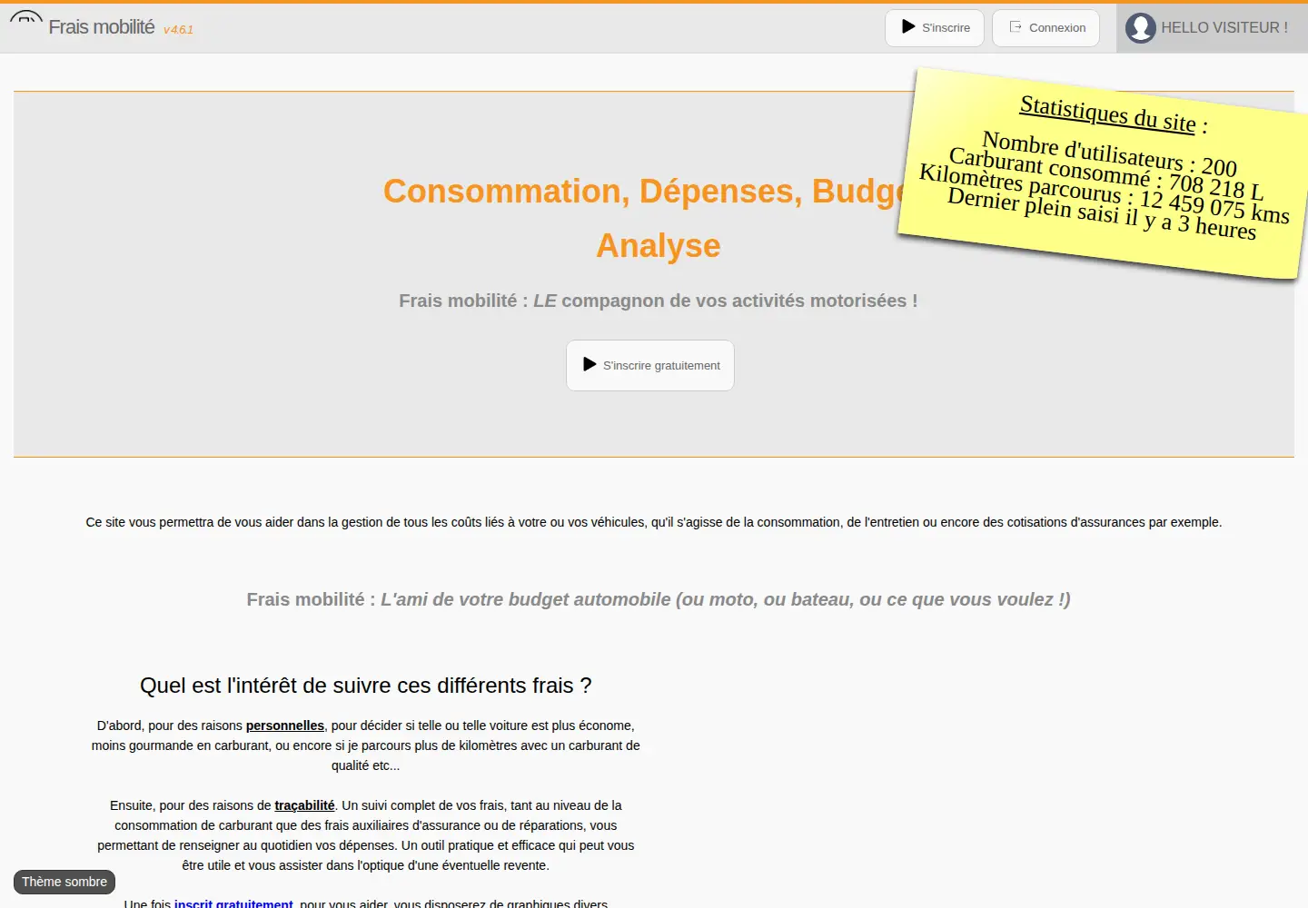Click the Dernier plein saisi statistic line
The height and width of the screenshot is (908, 1308).
[x=1102, y=213]
